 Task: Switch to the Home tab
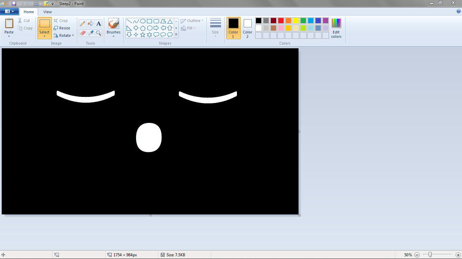point(29,12)
